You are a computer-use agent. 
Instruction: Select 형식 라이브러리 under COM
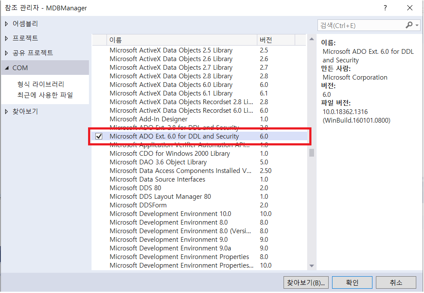click(x=40, y=84)
